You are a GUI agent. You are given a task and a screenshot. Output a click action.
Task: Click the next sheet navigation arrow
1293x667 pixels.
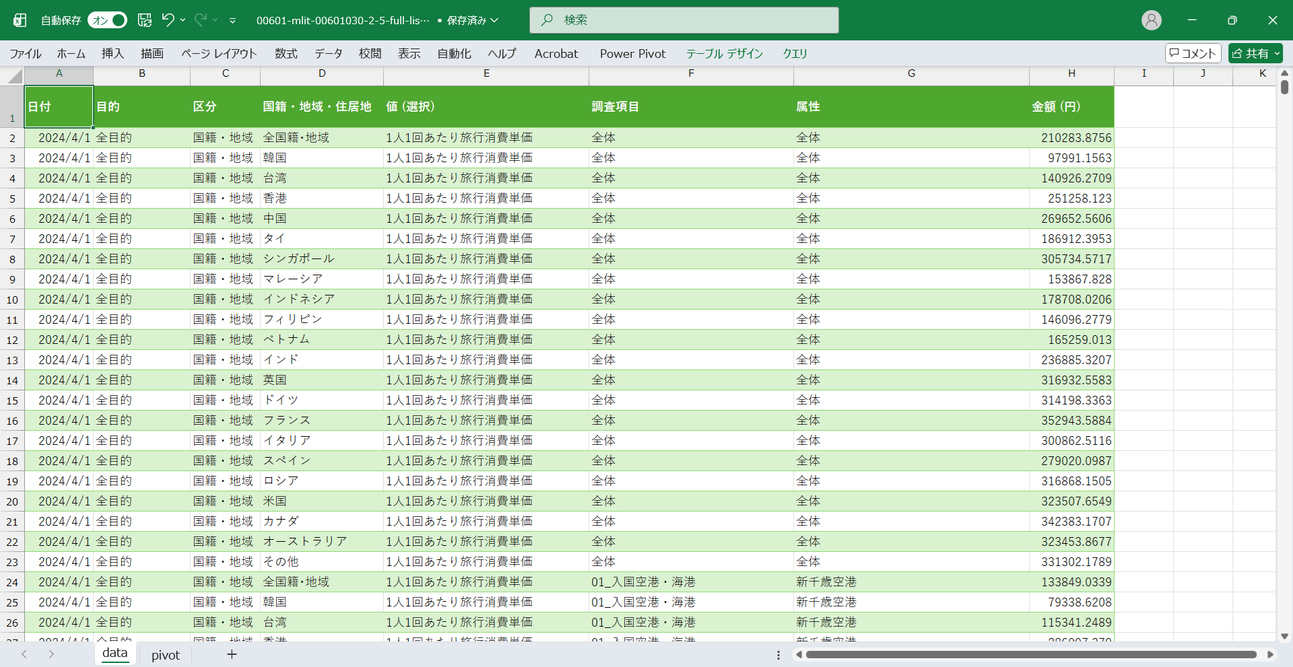click(51, 654)
